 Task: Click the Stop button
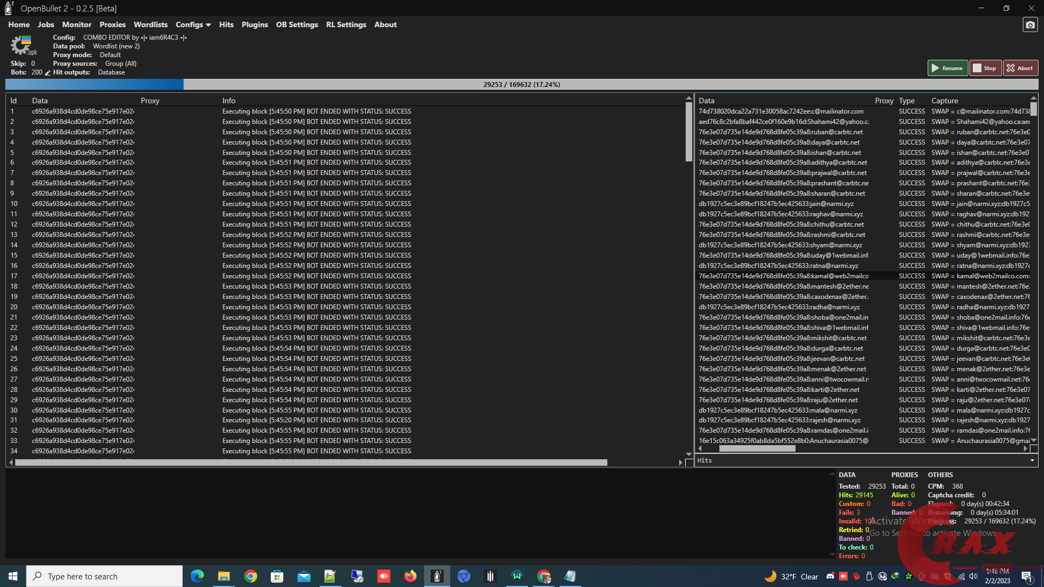click(x=985, y=68)
